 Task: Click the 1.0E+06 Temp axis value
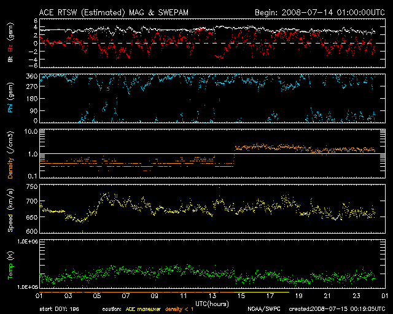pos(25,242)
